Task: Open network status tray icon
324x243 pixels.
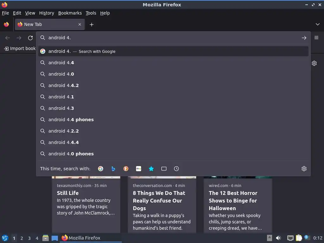Action: [x=290, y=238]
